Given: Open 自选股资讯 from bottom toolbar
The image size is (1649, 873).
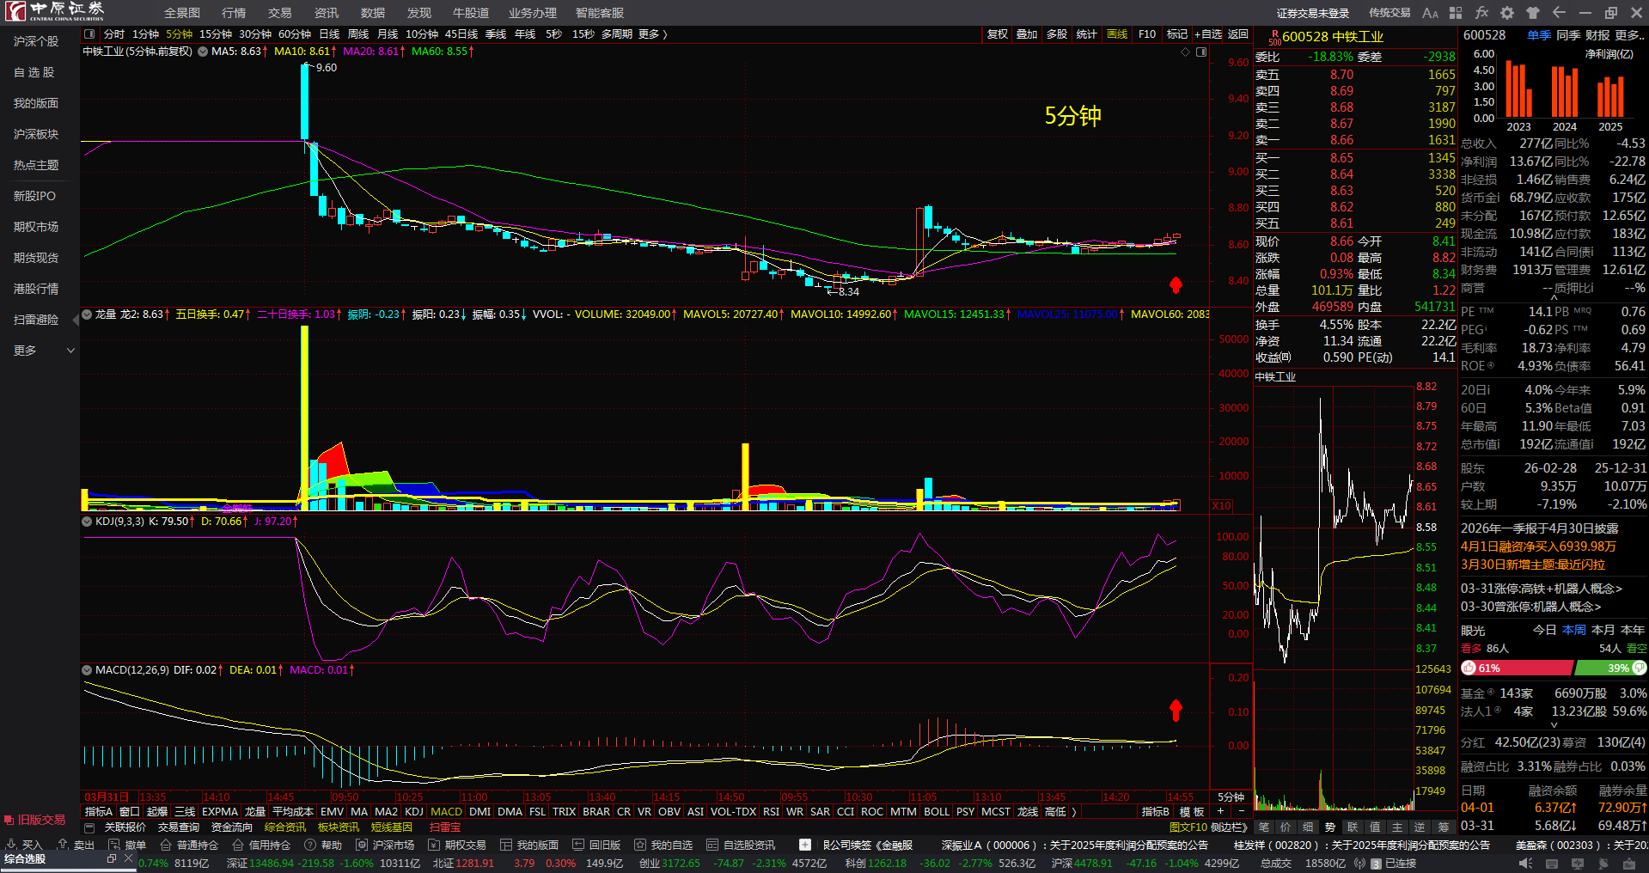Looking at the screenshot, I should click(741, 845).
